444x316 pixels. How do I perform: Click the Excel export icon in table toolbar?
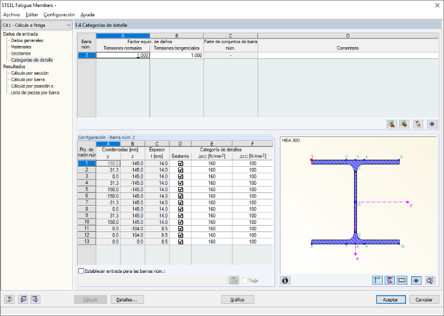392,124
